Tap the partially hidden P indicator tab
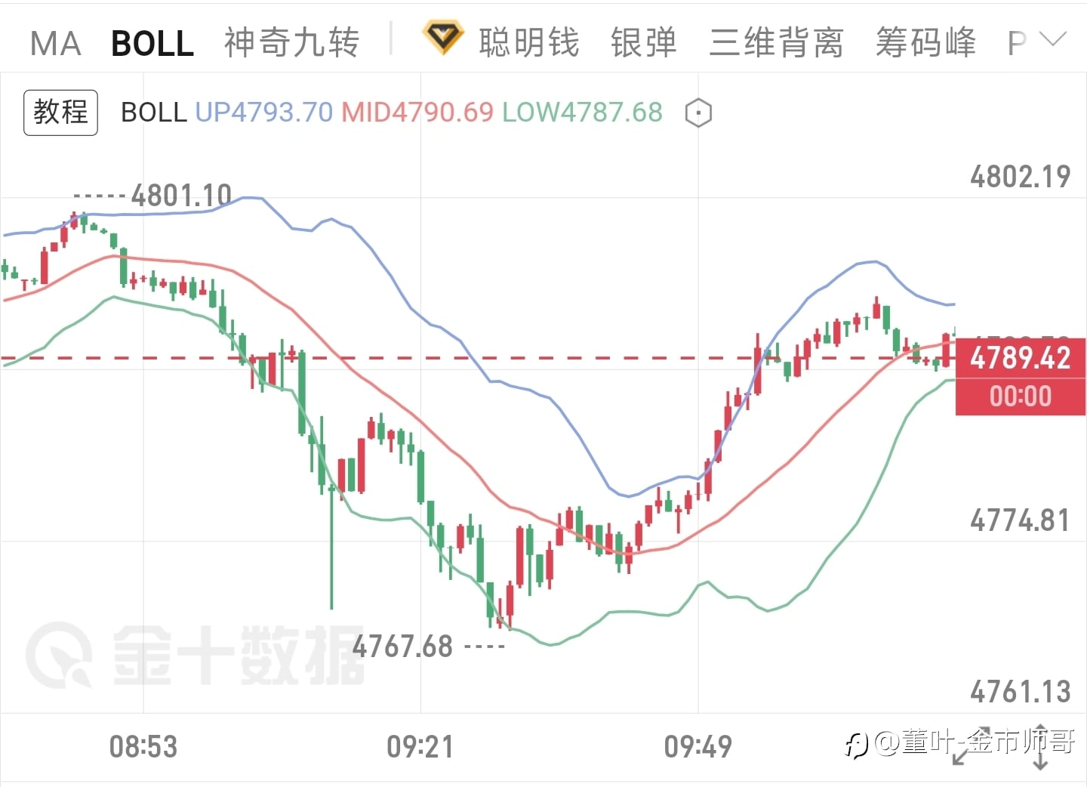Image resolution: width=1087 pixels, height=787 pixels. click(1017, 44)
